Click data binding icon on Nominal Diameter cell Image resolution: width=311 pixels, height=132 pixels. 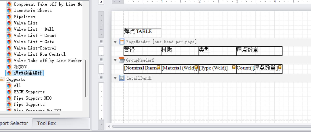pyautogui.click(x=158, y=67)
